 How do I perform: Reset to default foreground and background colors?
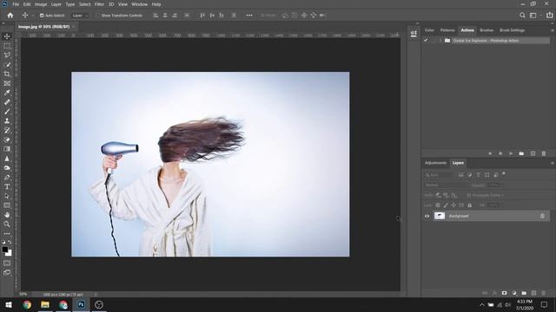coord(3,243)
